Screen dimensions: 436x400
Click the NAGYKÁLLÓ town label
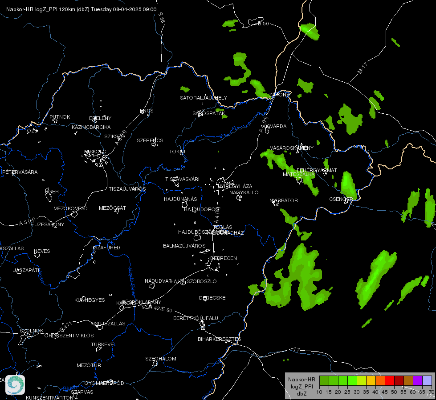pyautogui.click(x=244, y=192)
